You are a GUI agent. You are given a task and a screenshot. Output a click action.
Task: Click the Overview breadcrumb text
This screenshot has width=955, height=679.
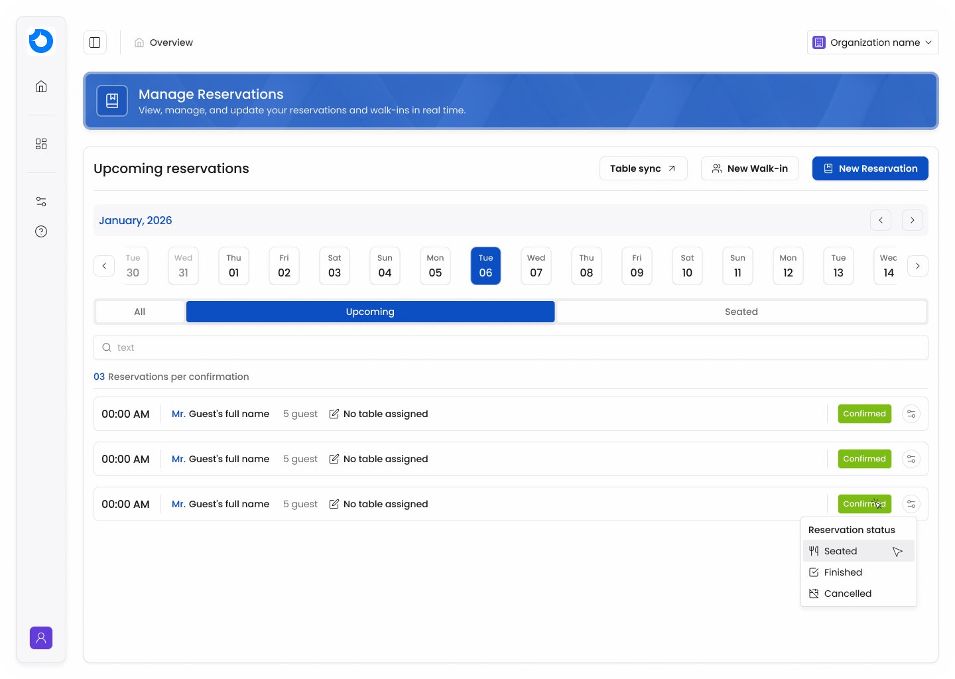[171, 42]
